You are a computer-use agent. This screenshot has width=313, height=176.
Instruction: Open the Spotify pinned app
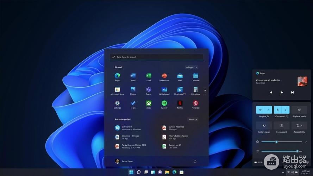tap(164, 103)
